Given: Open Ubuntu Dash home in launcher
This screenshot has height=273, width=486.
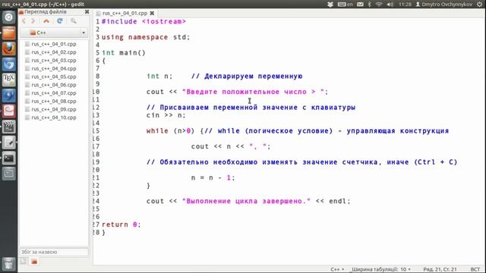Looking at the screenshot, I should tap(8, 17).
